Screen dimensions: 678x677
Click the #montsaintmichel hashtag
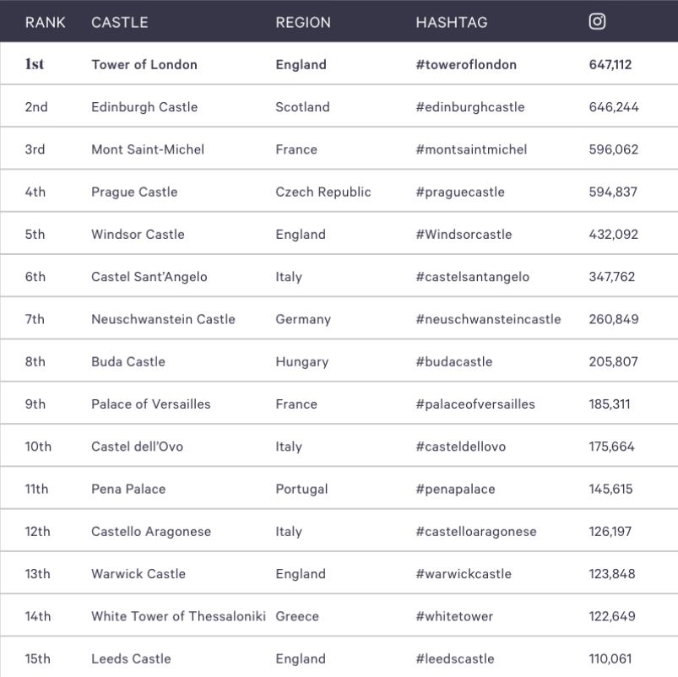[471, 149]
